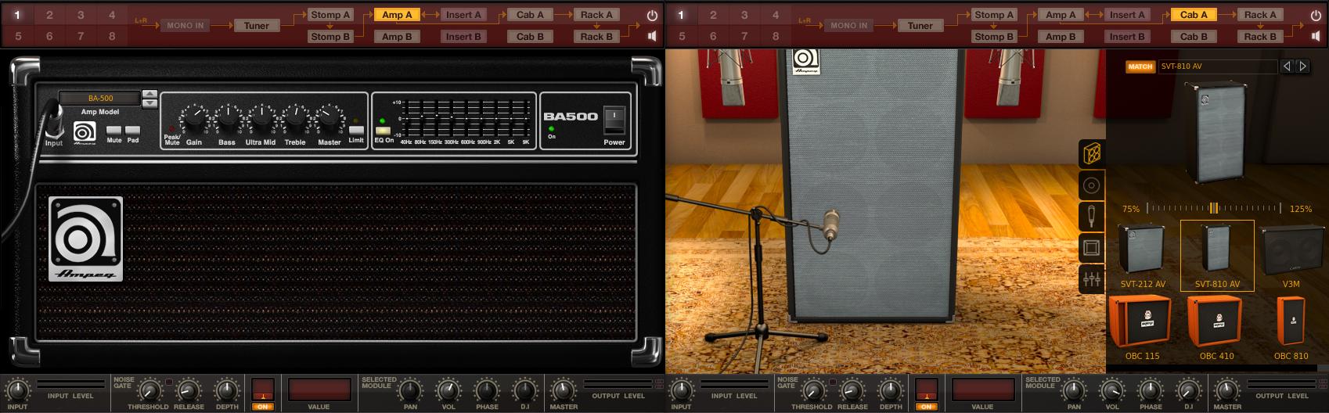Click the Phase knob in the right window bottom bar
1329x413 pixels.
click(1151, 390)
